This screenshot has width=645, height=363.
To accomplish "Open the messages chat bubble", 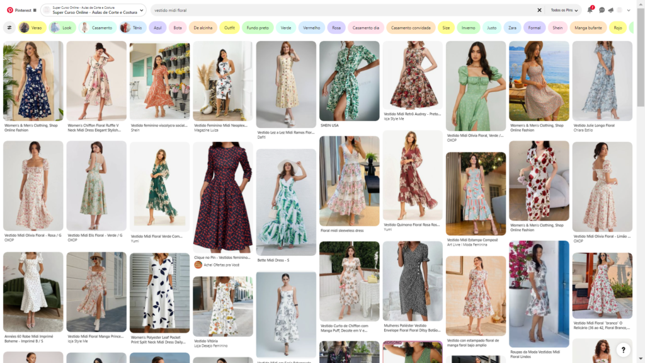I will point(602,10).
